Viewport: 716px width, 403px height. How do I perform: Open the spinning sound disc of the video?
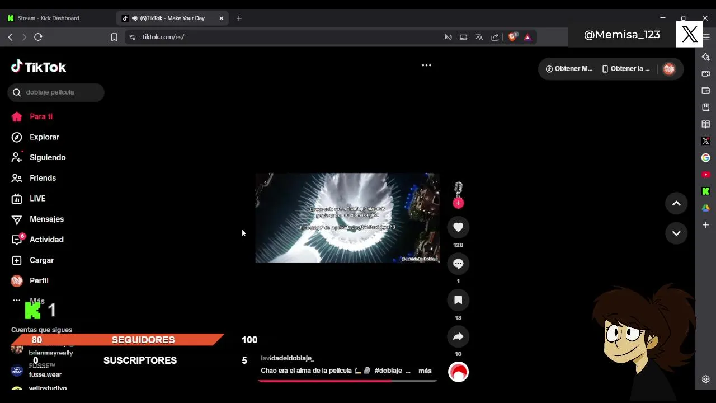tap(458, 372)
